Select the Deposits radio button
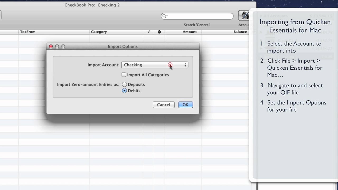Screen dimensions: 338x190 (x=124, y=84)
